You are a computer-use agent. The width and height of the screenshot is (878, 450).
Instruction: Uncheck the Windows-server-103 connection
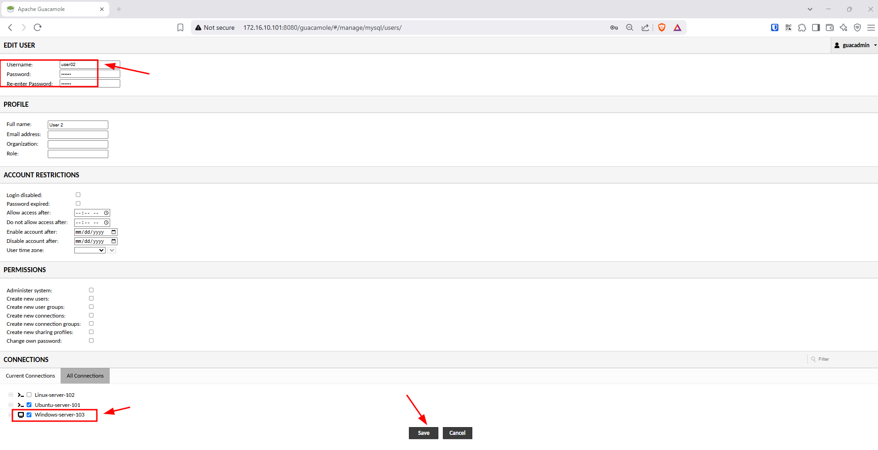point(29,415)
